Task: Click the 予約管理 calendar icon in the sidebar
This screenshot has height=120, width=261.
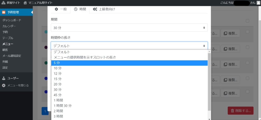Action: [4, 12]
